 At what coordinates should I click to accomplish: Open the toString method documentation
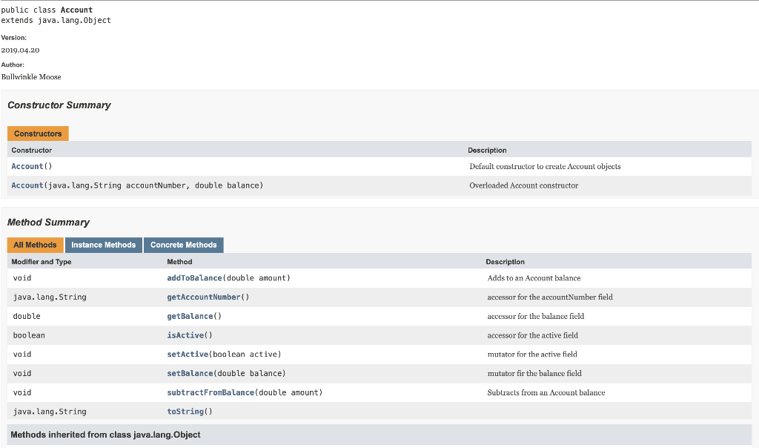pos(185,412)
